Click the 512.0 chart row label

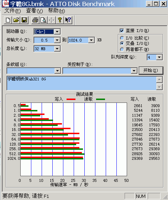tap(15, 154)
